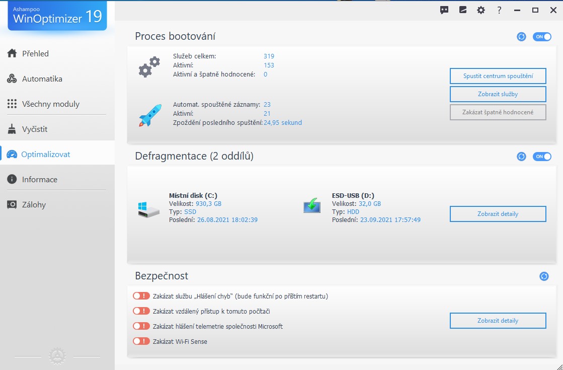Open settings gear icon in title bar
The image size is (563, 370).
point(481,10)
